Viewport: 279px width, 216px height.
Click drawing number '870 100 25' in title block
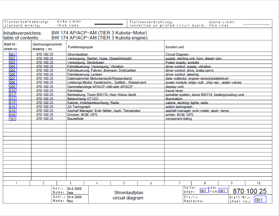coord(250,191)
